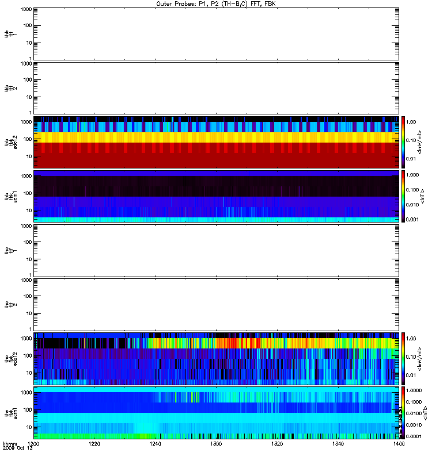Image resolution: width=432 pixels, height=460 pixels.
Task: Click the empty thc fff 2 plot panel
Action: (216, 305)
